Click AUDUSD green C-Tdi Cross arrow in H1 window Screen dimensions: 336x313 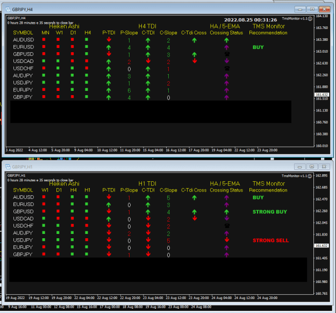pos(195,197)
